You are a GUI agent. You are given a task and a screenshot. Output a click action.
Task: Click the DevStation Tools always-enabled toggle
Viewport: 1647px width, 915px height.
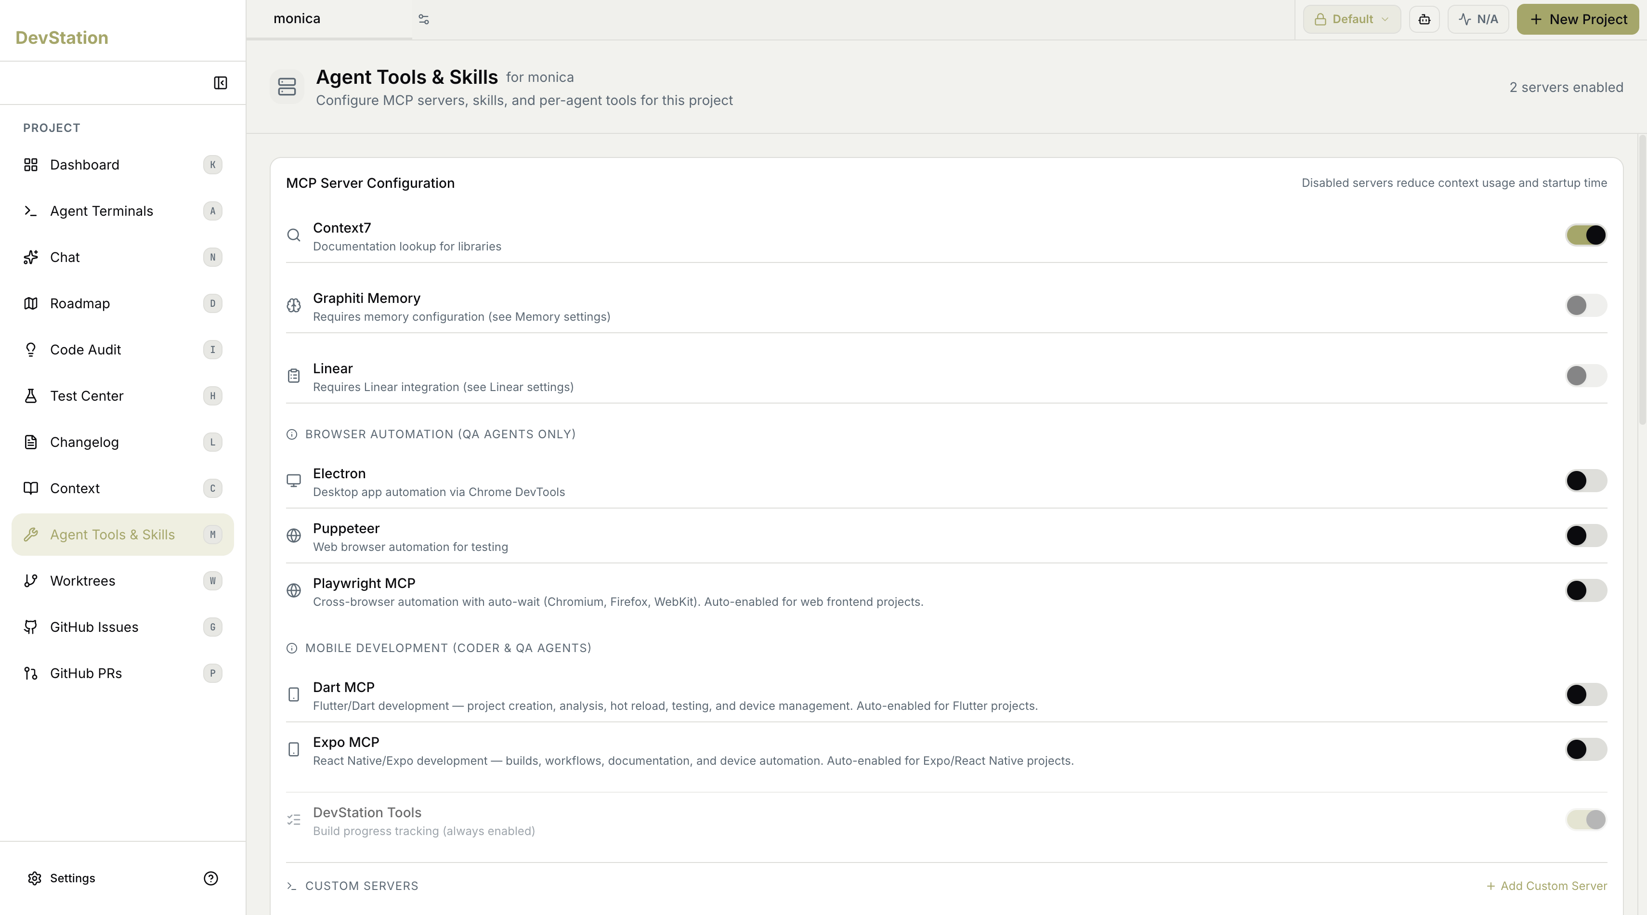[x=1586, y=820]
